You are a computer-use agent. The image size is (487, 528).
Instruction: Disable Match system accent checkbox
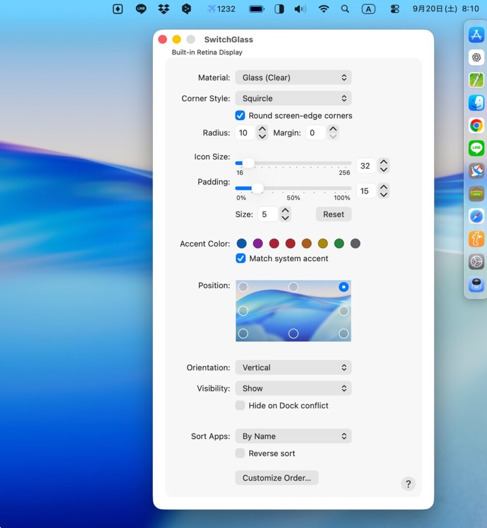pyautogui.click(x=240, y=258)
